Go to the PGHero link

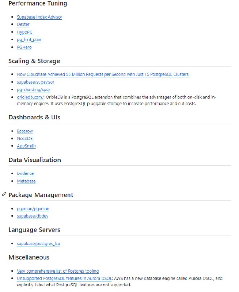[24, 47]
